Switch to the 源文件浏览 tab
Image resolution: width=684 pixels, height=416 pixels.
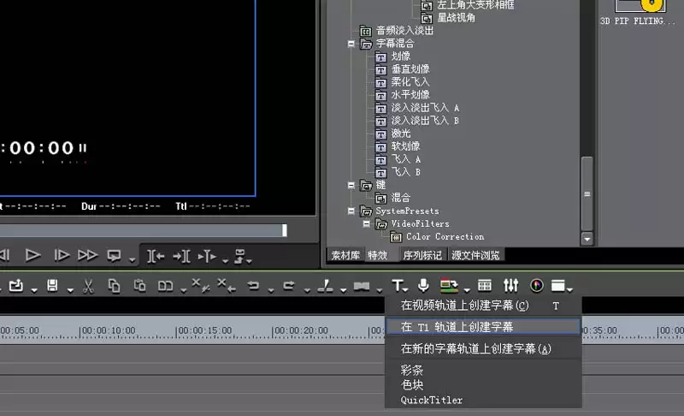pos(475,255)
